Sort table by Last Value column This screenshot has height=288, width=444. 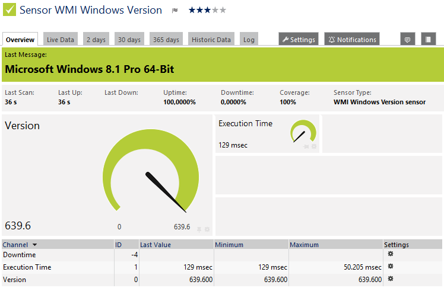[x=156, y=245]
